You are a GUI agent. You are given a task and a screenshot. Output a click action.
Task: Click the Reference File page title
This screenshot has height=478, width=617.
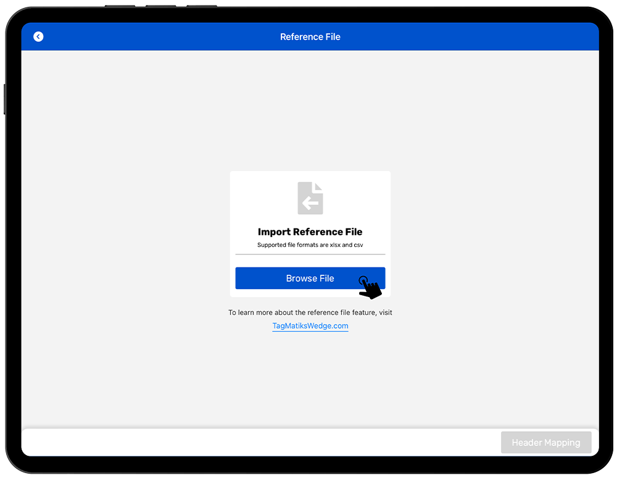[310, 37]
